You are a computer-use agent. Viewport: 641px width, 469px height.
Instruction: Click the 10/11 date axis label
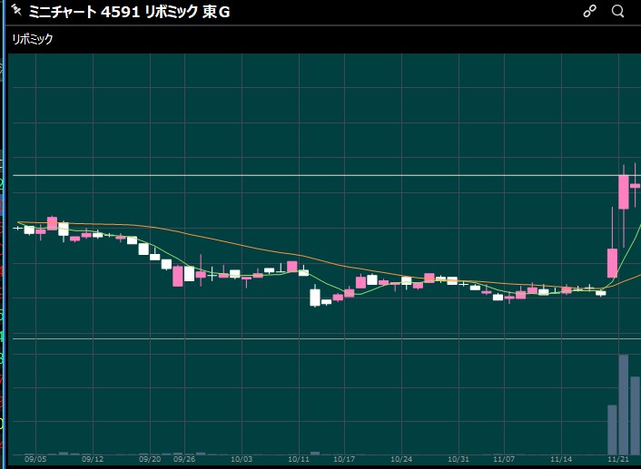299,459
